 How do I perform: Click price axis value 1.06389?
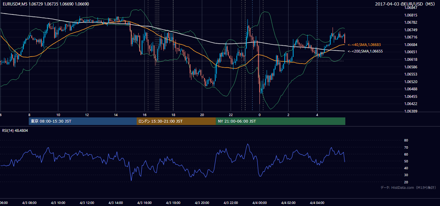point(411,111)
